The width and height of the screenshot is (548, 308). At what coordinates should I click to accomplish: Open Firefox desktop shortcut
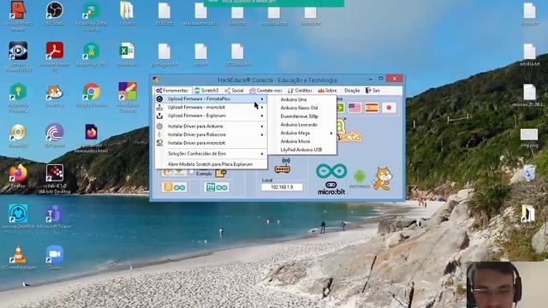pyautogui.click(x=18, y=176)
